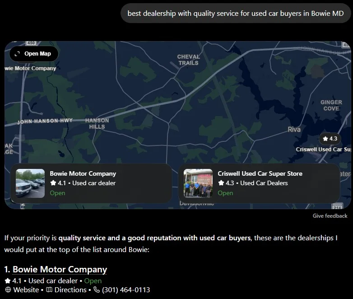This screenshot has width=353, height=299.
Task: Click the star icon beside 4.1 in list
Action: tap(7, 281)
